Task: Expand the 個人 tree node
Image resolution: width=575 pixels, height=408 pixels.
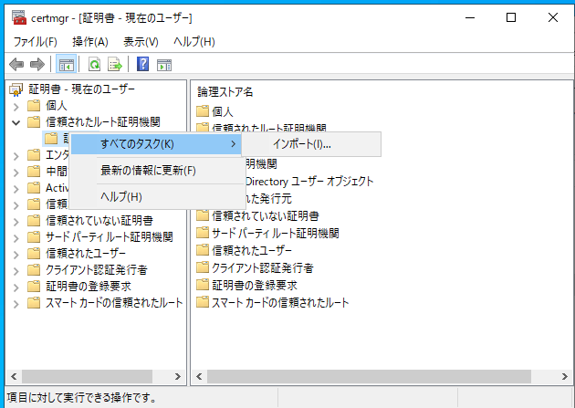Action: click(16, 107)
